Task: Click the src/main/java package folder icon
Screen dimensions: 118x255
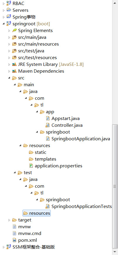Action: (x=15, y=37)
